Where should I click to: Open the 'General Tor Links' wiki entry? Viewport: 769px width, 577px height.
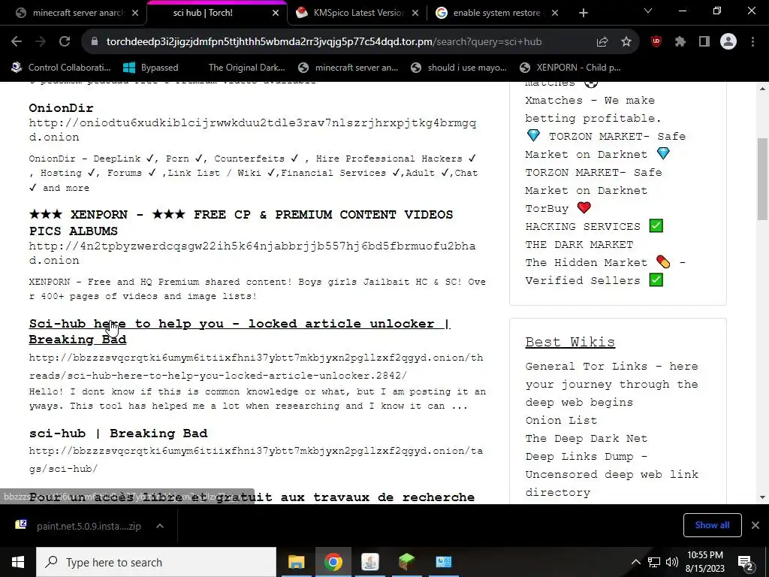[611, 384]
